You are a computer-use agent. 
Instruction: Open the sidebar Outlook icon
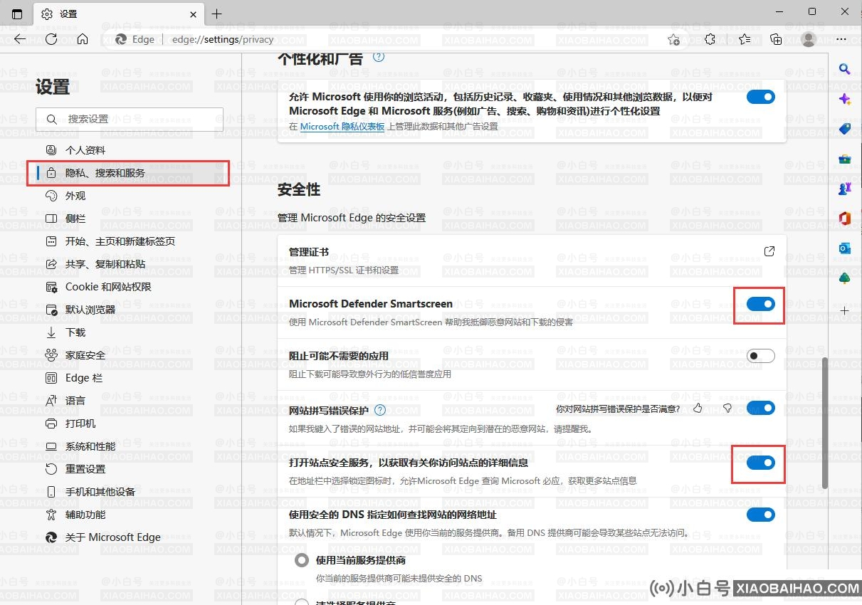coord(845,248)
